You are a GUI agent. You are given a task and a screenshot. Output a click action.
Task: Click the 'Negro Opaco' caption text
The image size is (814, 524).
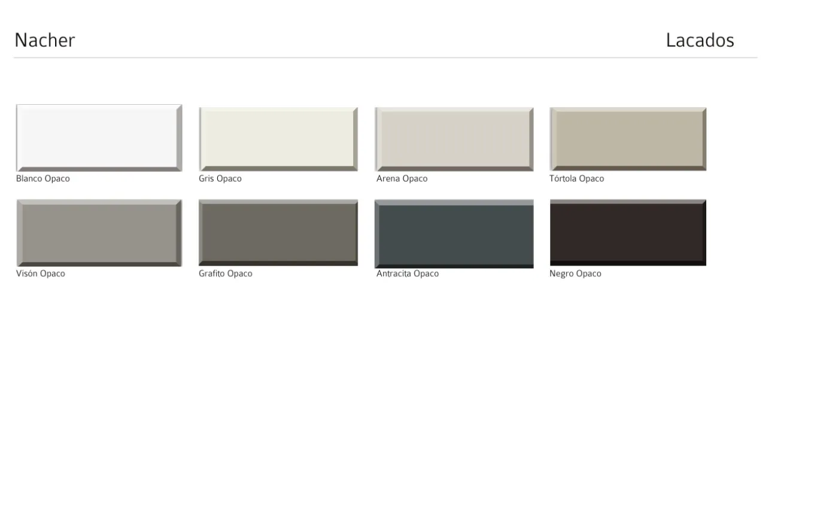click(575, 274)
